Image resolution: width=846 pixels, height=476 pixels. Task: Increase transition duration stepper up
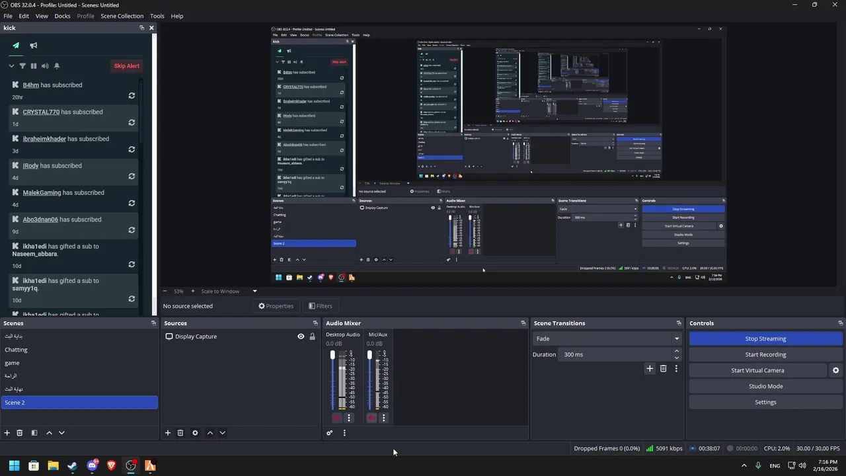(x=676, y=351)
